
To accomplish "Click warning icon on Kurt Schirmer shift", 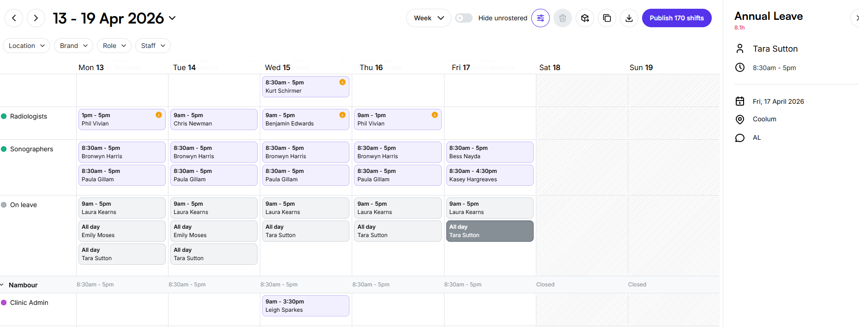I will [x=342, y=82].
